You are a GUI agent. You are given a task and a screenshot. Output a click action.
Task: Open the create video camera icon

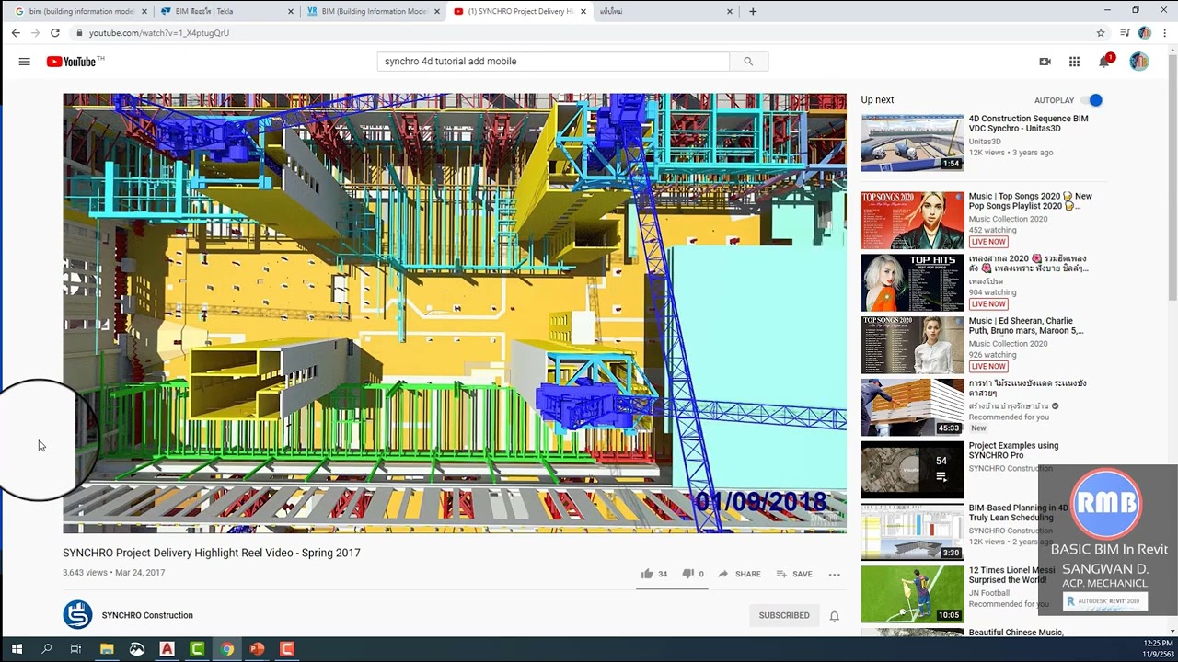1045,62
